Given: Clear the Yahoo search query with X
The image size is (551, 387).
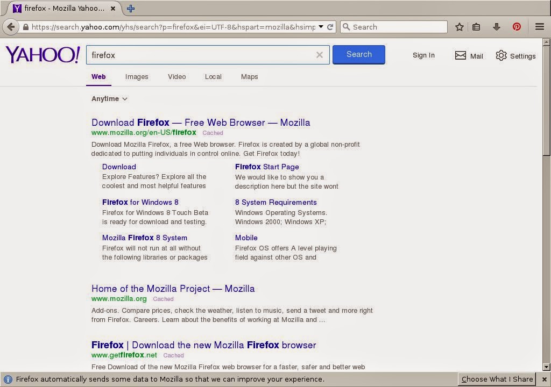Looking at the screenshot, I should (320, 55).
